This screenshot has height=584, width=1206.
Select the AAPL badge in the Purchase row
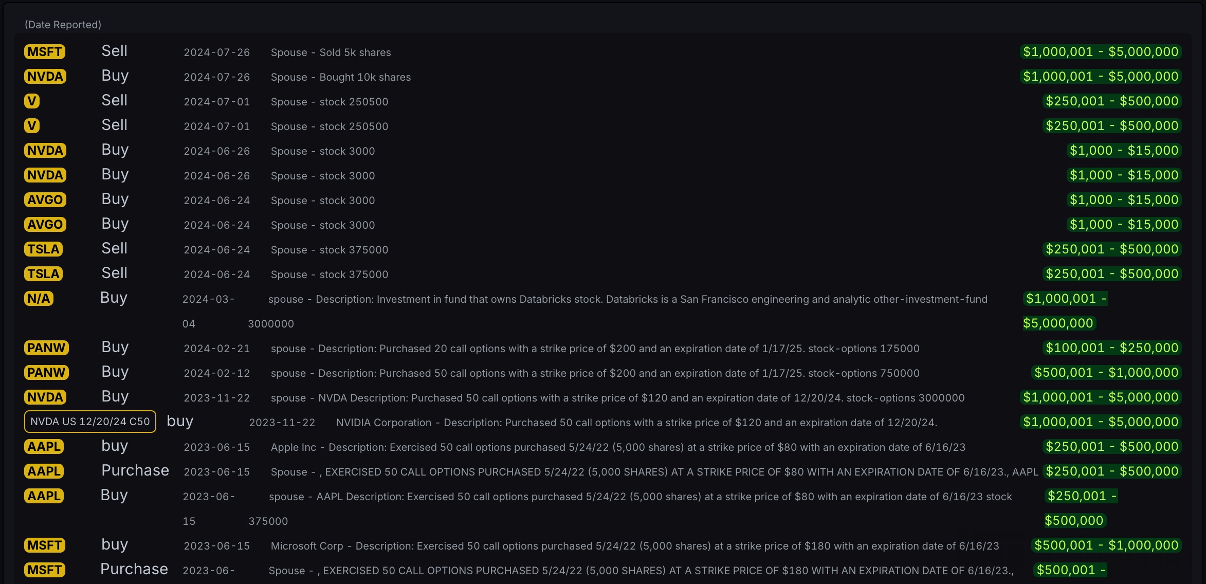[44, 471]
